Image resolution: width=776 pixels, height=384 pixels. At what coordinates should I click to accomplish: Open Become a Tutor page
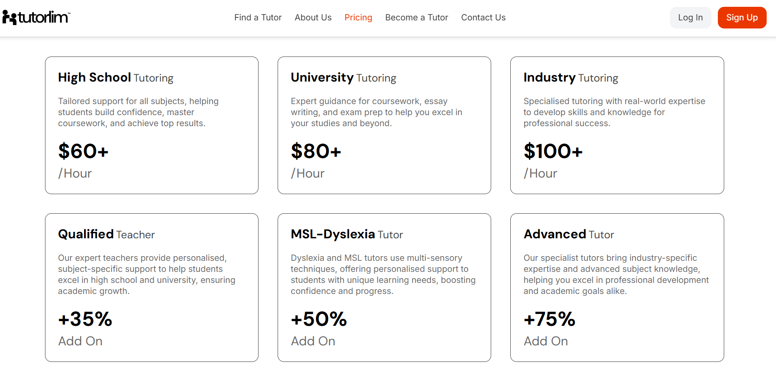[416, 17]
